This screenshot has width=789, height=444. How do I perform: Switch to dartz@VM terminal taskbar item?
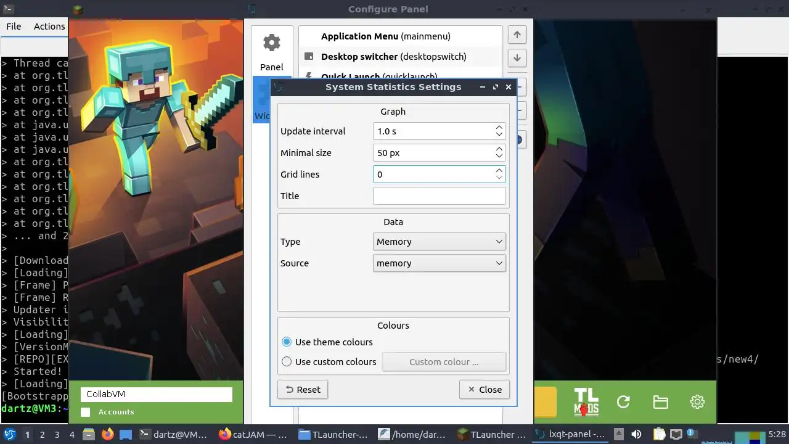174,435
